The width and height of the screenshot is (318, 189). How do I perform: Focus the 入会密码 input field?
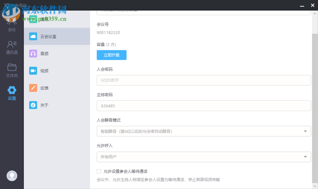204,80
